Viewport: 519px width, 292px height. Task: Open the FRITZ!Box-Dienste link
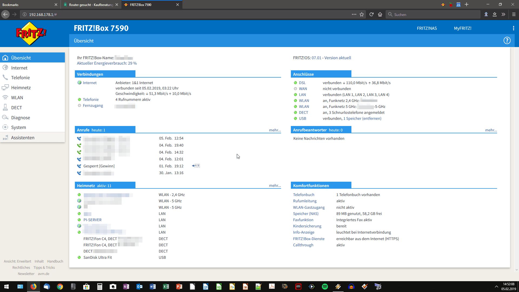tap(309, 239)
